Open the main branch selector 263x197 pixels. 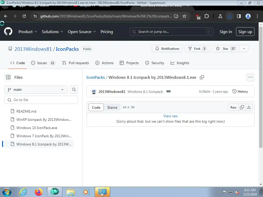click(x=36, y=90)
